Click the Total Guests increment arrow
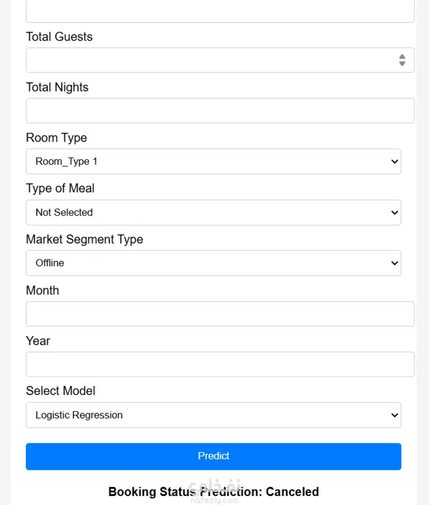 tap(402, 57)
